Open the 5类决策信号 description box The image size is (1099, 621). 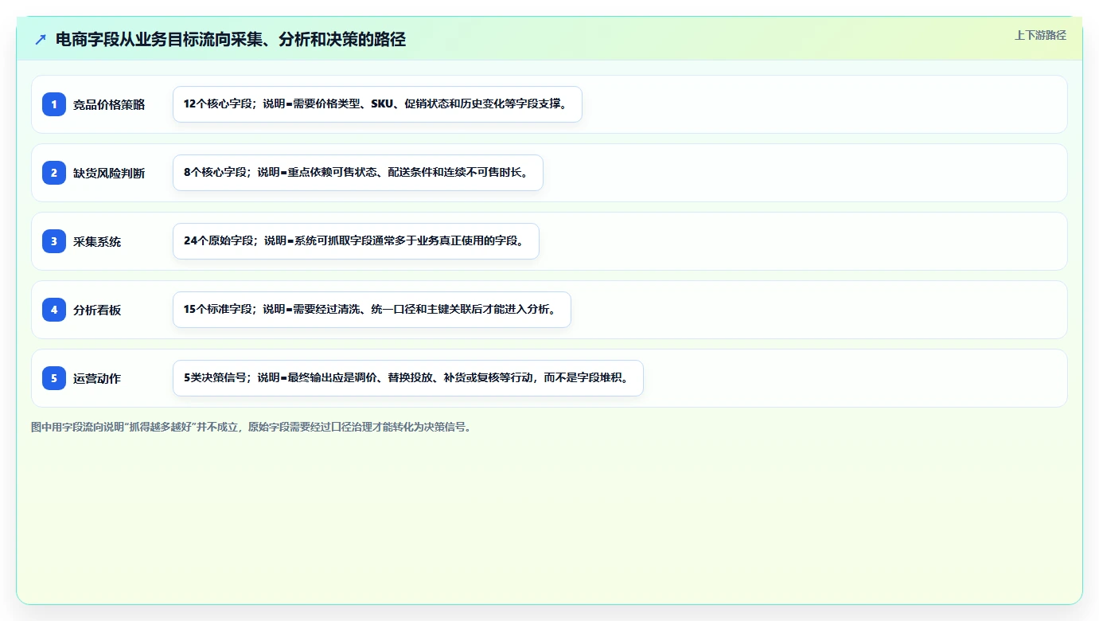(407, 378)
